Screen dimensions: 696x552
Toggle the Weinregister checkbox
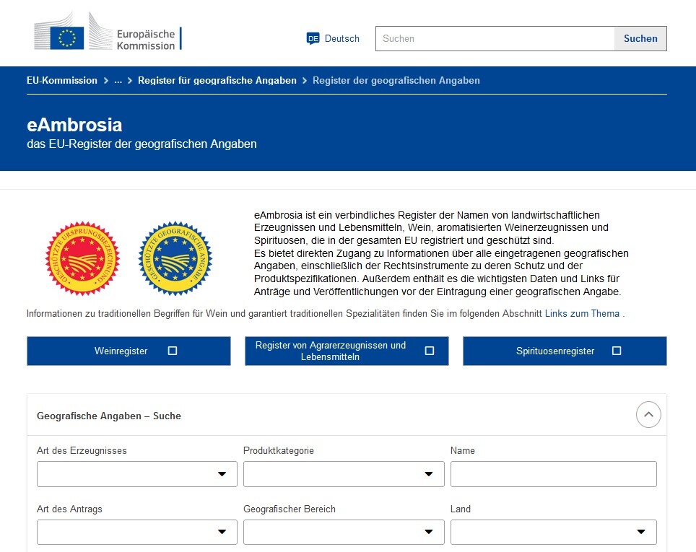point(173,351)
